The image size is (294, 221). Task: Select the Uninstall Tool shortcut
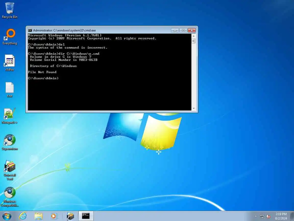coord(9,170)
